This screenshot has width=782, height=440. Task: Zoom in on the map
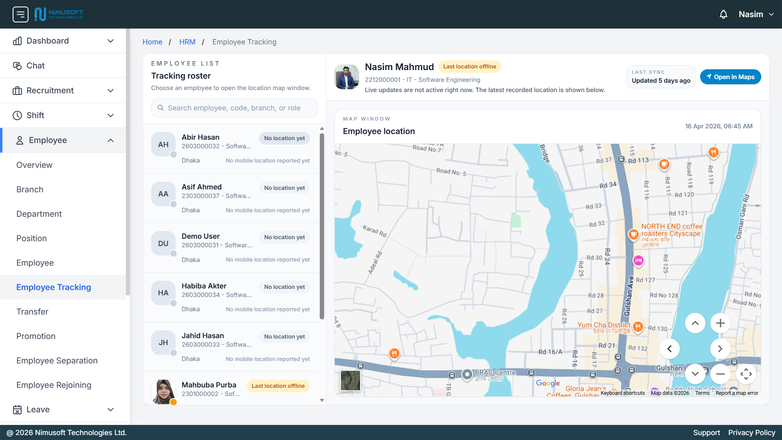[x=720, y=323]
